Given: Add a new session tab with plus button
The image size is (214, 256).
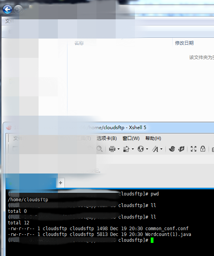Looking at the screenshot, I should tap(61, 183).
